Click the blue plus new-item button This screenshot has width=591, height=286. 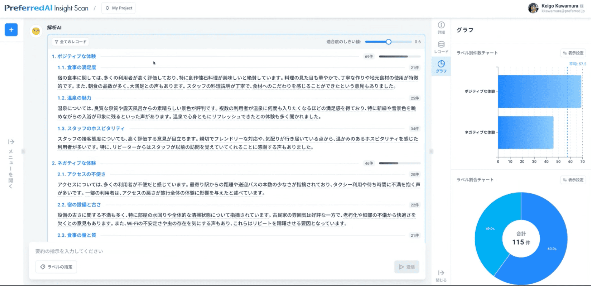[11, 30]
